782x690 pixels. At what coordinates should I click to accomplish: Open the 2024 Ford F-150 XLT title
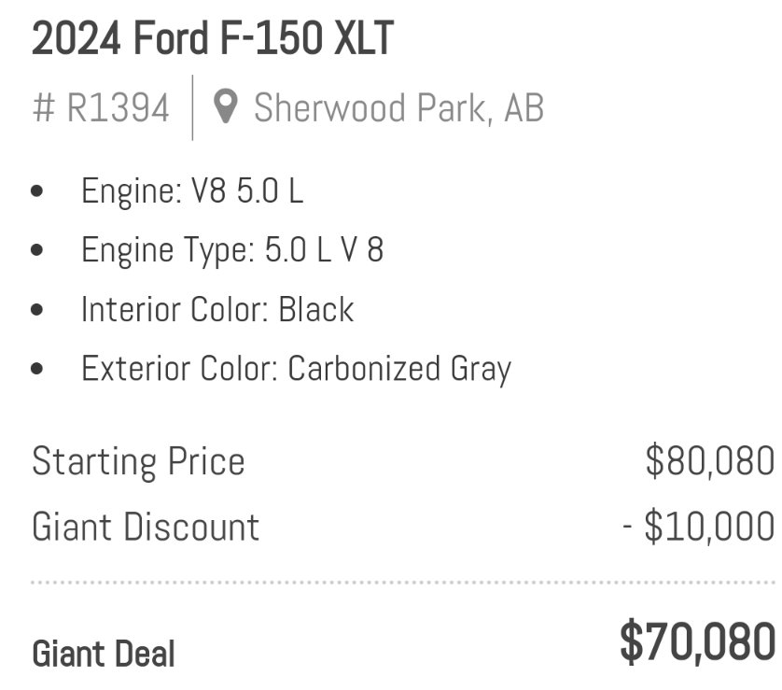[213, 38]
